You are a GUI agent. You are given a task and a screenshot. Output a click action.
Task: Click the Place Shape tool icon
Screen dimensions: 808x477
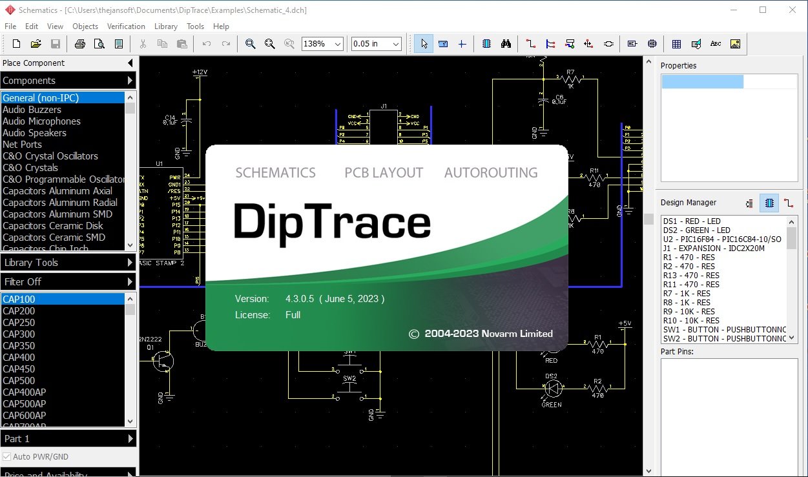coord(696,44)
